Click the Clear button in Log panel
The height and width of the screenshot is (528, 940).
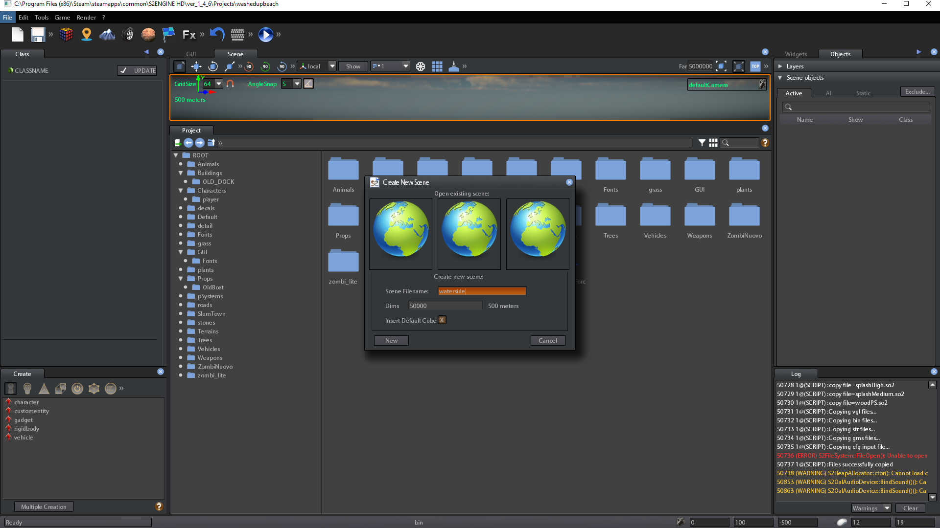tap(911, 508)
